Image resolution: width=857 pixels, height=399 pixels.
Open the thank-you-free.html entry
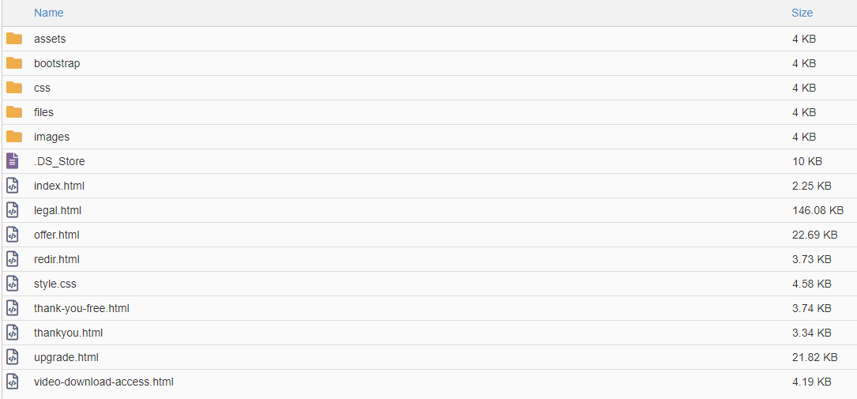click(x=81, y=308)
